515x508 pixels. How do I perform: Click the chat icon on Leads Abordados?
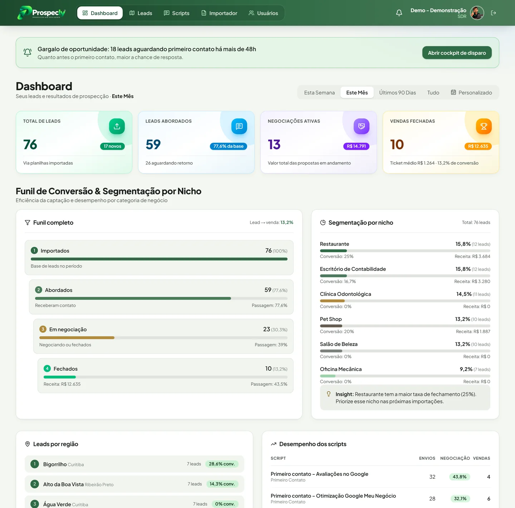click(239, 126)
